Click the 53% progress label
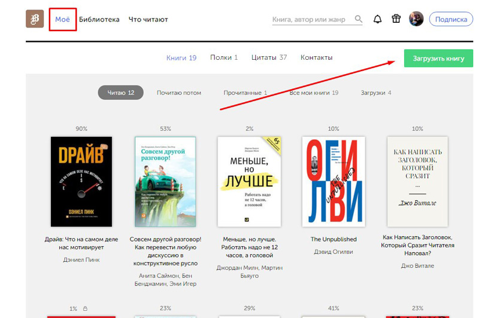Image resolution: width=479 pixels, height=318 pixels. coord(165,129)
